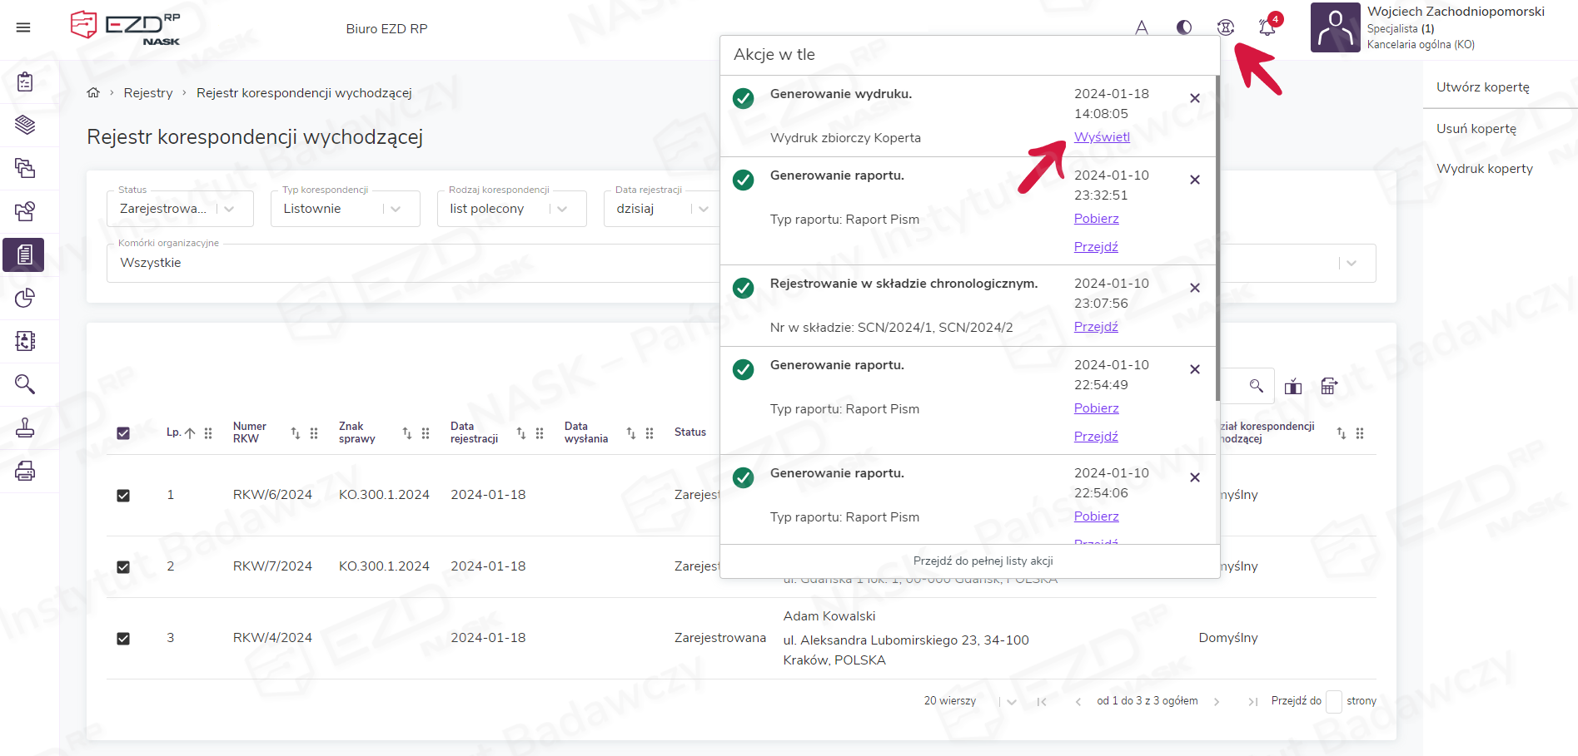
Task: Click the home icon in the breadcrumb
Action: point(93,93)
